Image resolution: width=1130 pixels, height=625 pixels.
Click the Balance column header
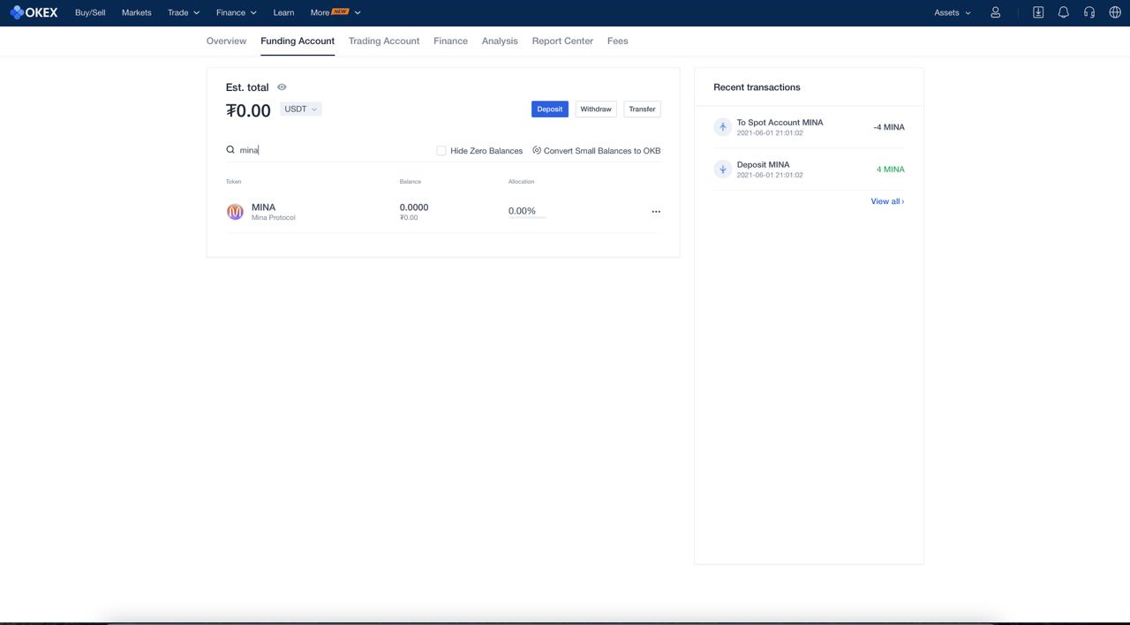[x=411, y=182]
